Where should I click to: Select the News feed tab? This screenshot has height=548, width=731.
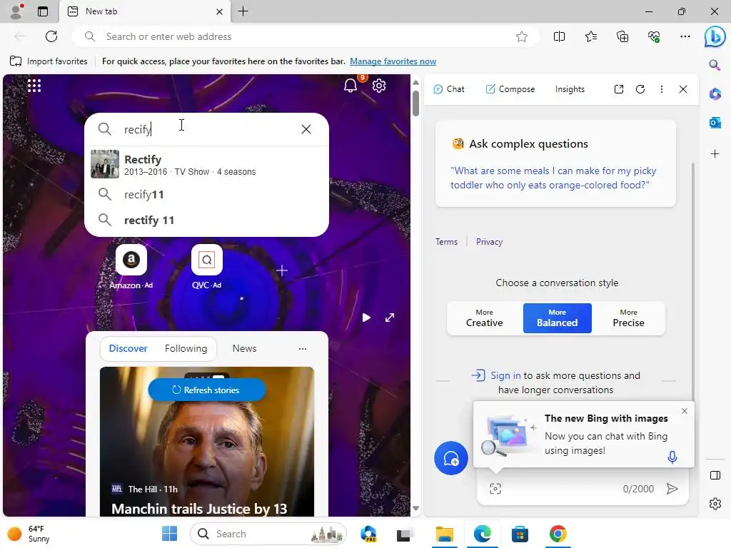(244, 348)
